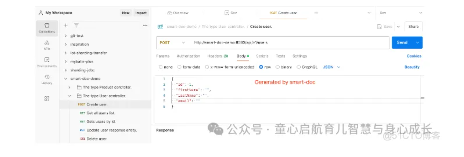Image resolution: width=464 pixels, height=157 pixels.
Task: Open the collections panel three-dots menu
Action: pyautogui.click(x=145, y=26)
